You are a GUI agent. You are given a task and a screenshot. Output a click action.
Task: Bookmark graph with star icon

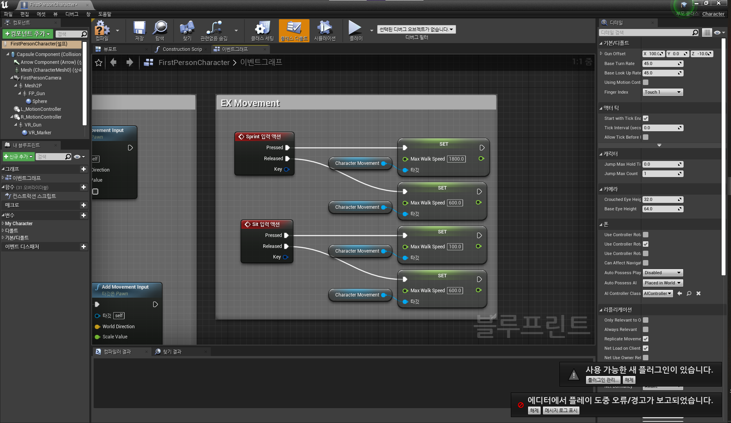99,63
